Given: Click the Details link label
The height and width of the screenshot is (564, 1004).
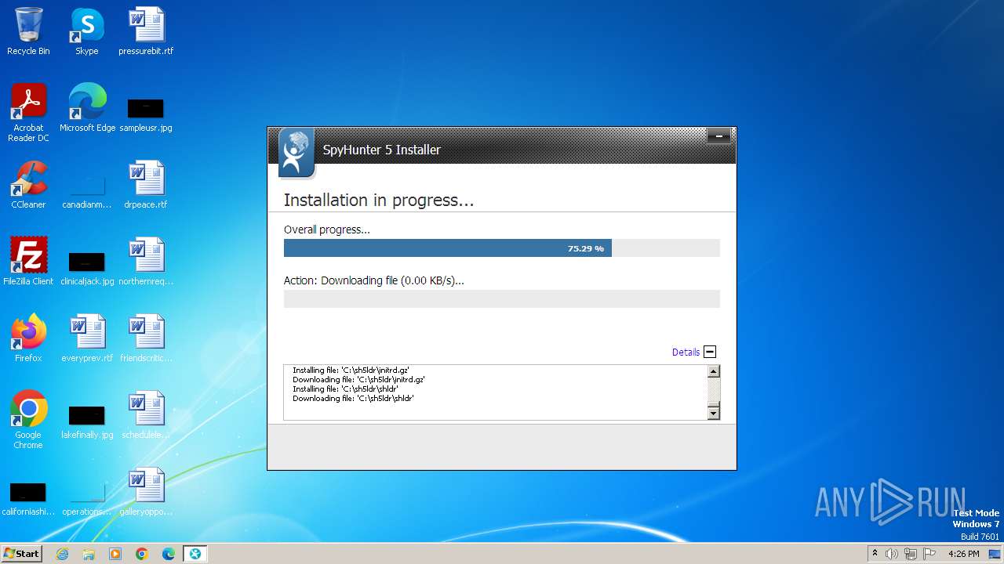Looking at the screenshot, I should (686, 352).
